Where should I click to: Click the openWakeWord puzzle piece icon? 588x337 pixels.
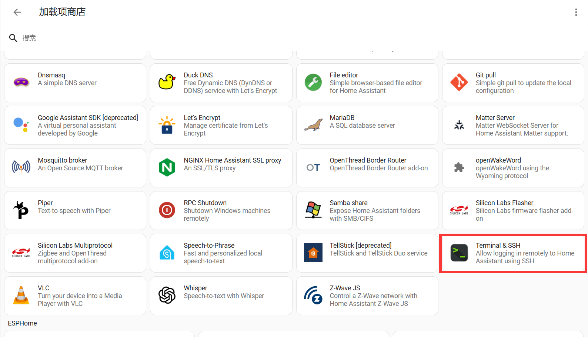click(x=459, y=167)
